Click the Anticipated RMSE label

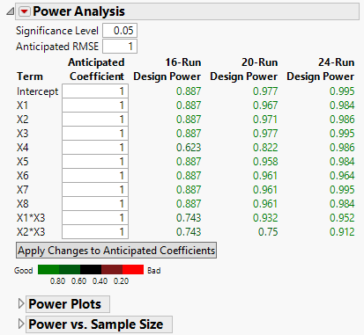57,47
